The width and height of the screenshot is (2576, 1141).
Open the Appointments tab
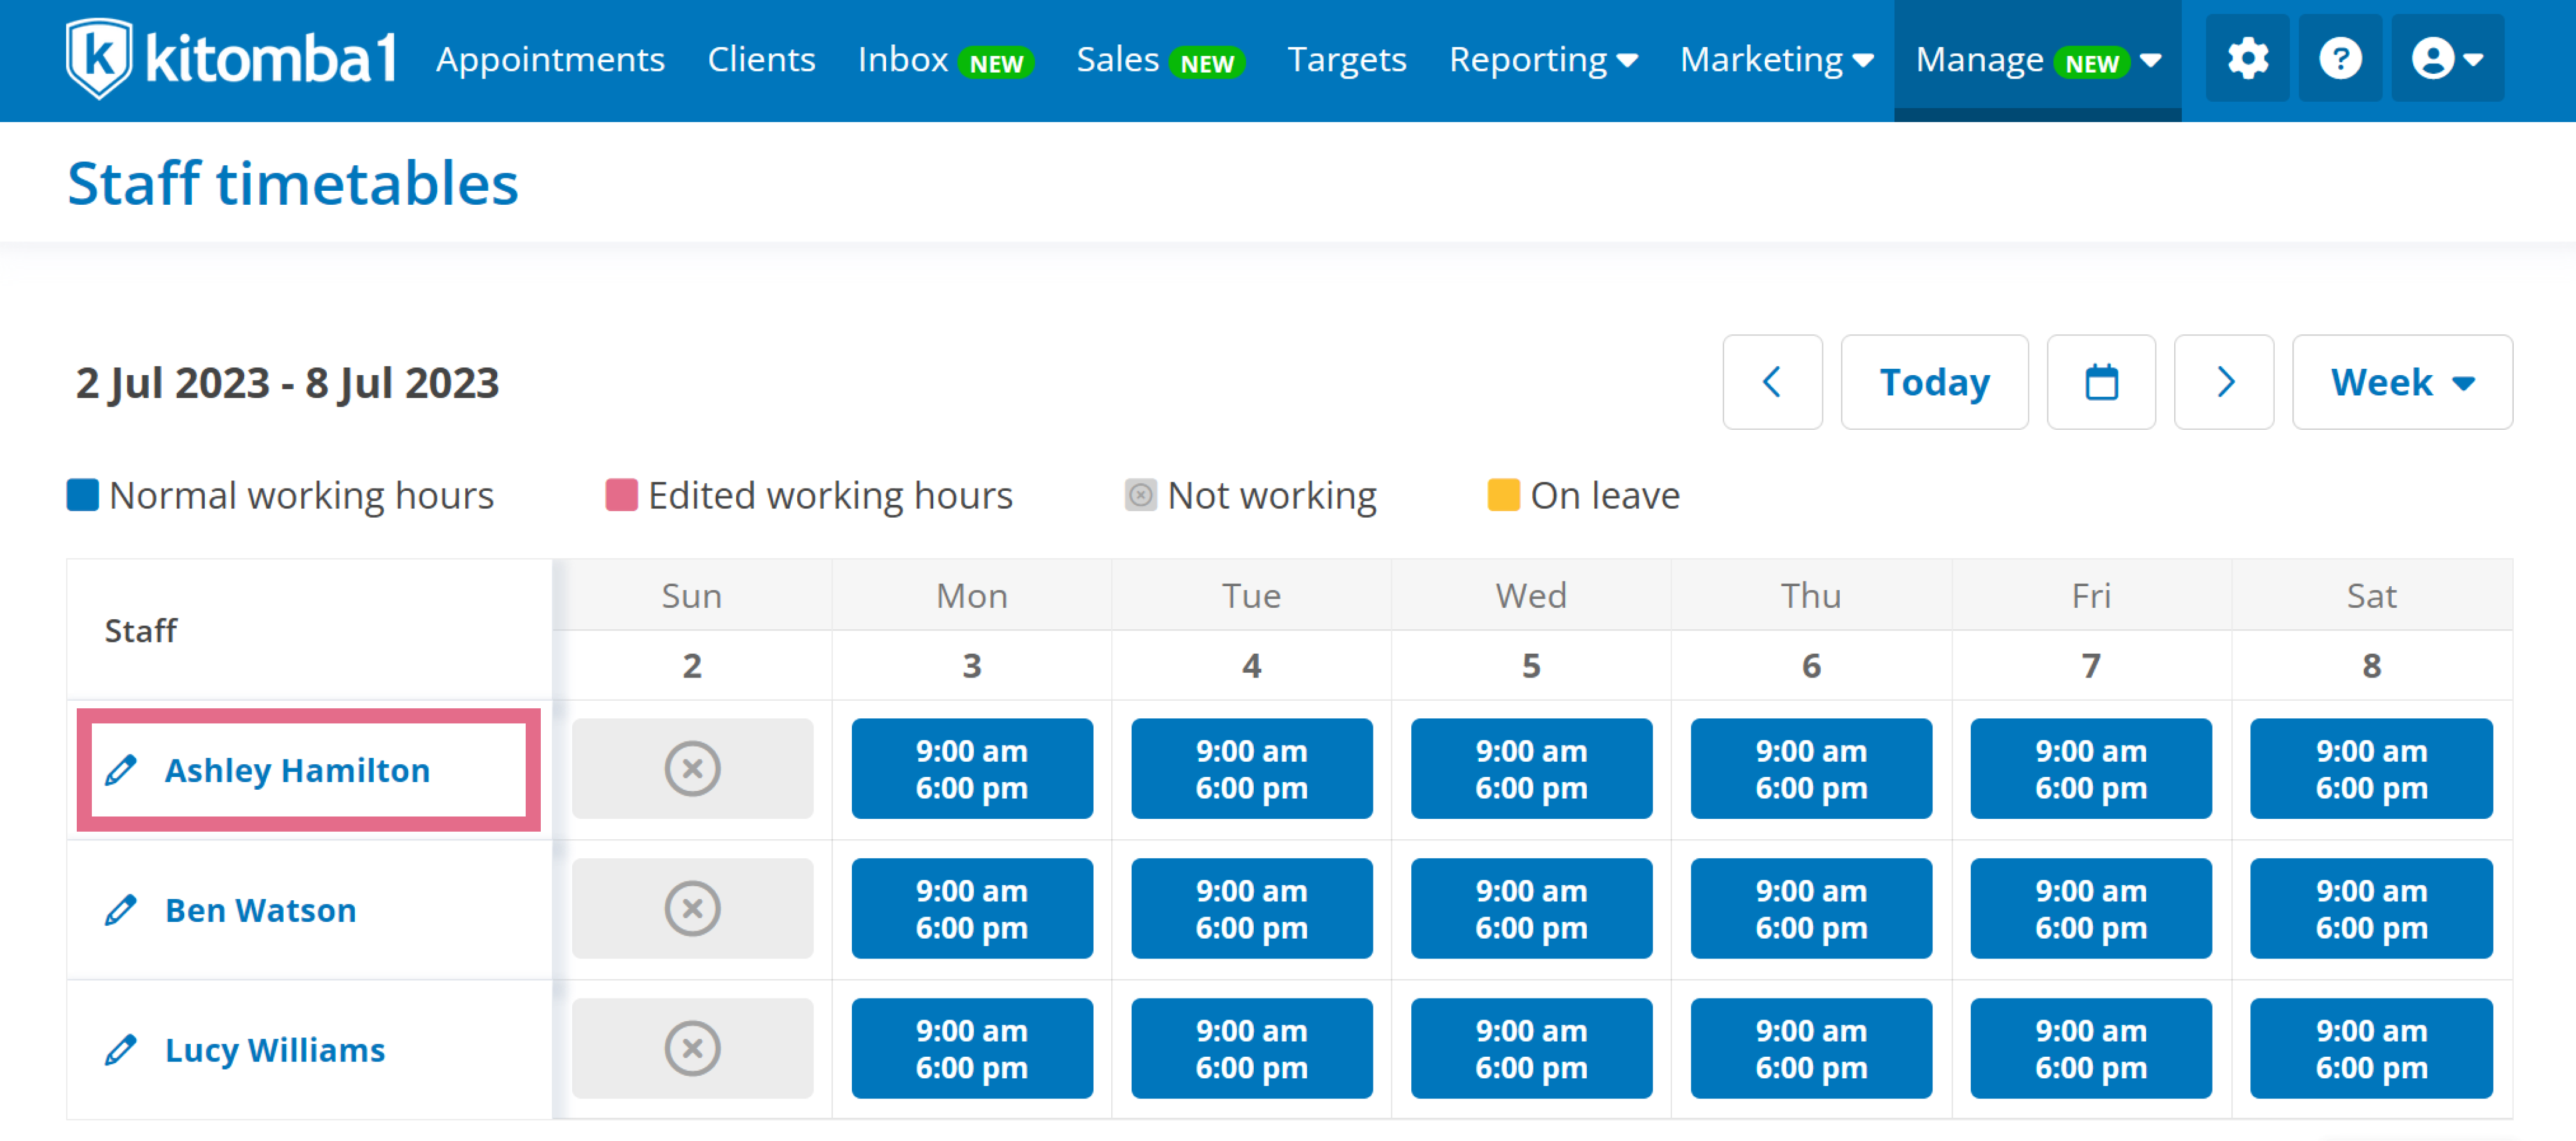coord(550,60)
